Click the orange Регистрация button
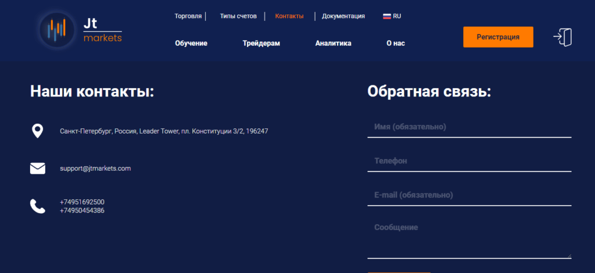This screenshot has height=273, width=595. pyautogui.click(x=498, y=37)
